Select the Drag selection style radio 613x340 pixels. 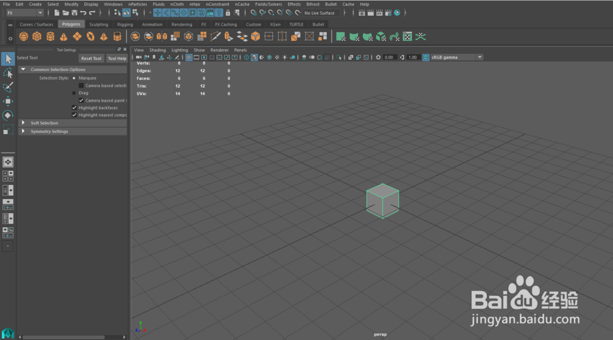74,93
